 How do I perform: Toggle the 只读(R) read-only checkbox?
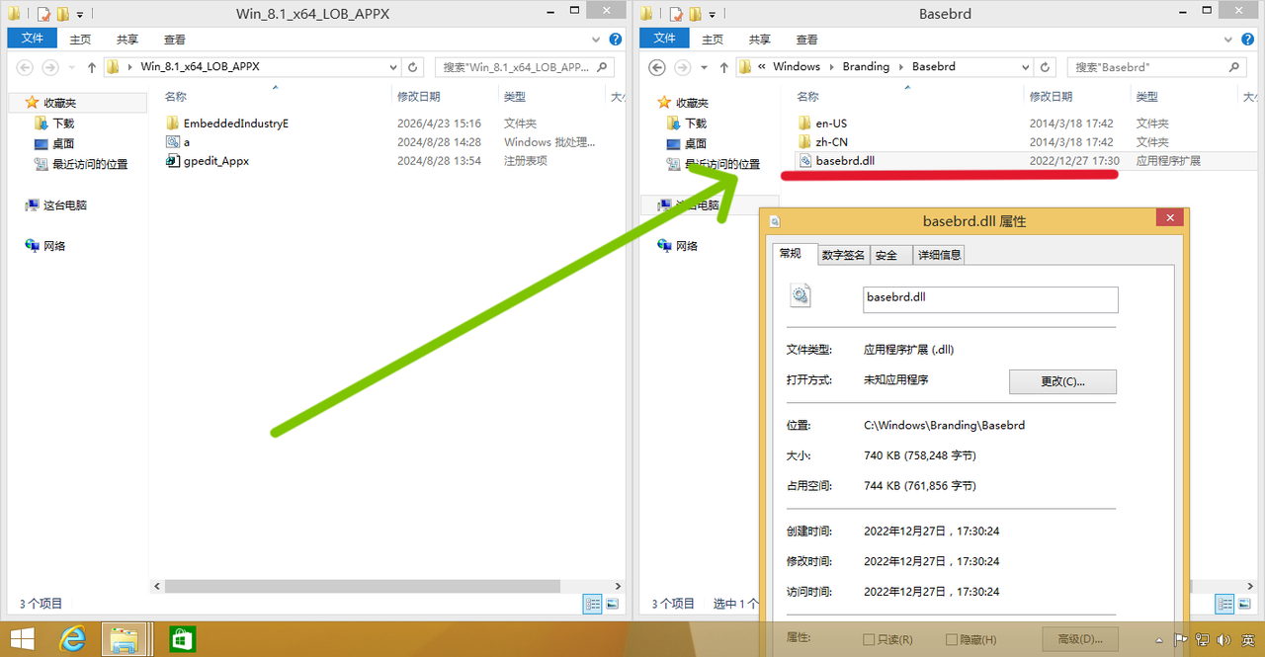click(x=870, y=640)
